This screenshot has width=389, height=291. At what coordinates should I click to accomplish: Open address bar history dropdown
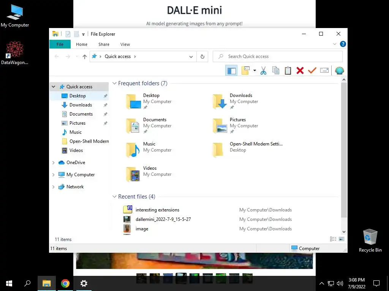(191, 57)
